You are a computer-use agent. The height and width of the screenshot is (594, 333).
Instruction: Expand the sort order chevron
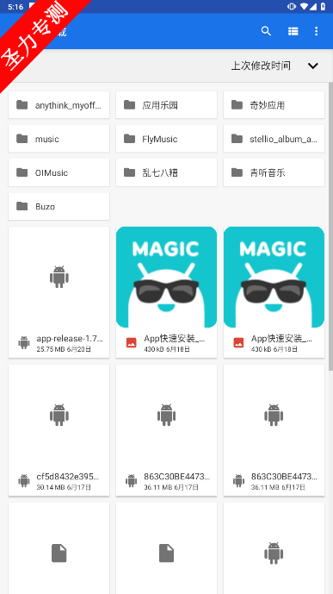point(313,66)
